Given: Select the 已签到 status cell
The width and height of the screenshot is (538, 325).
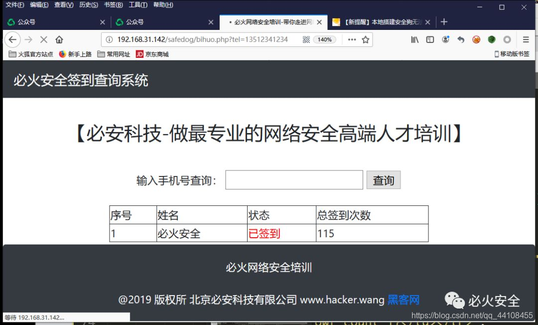Looking at the screenshot, I should 281,233.
